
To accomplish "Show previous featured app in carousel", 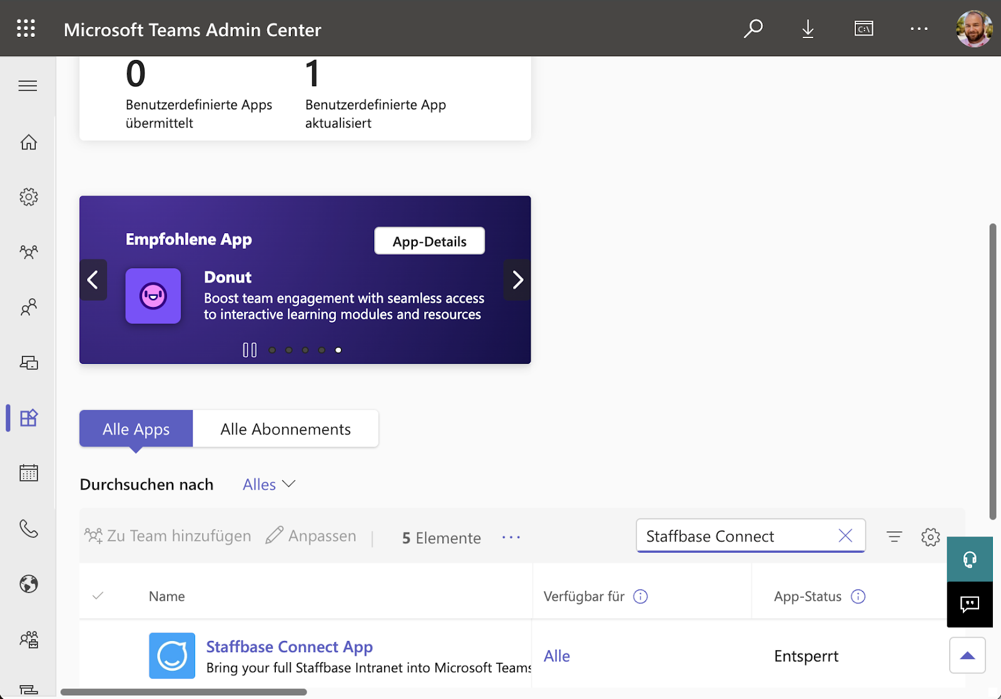I will (93, 279).
